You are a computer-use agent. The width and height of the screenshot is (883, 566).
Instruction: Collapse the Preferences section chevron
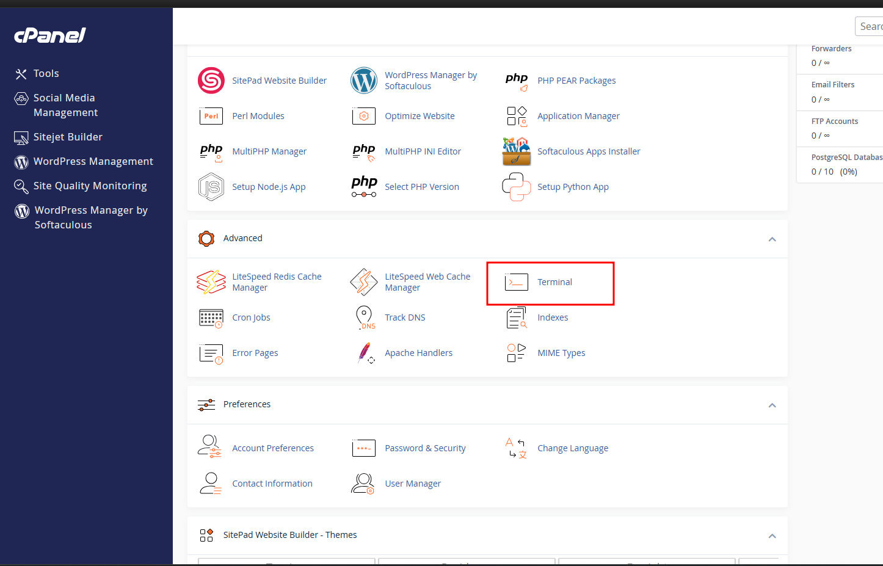click(x=772, y=405)
